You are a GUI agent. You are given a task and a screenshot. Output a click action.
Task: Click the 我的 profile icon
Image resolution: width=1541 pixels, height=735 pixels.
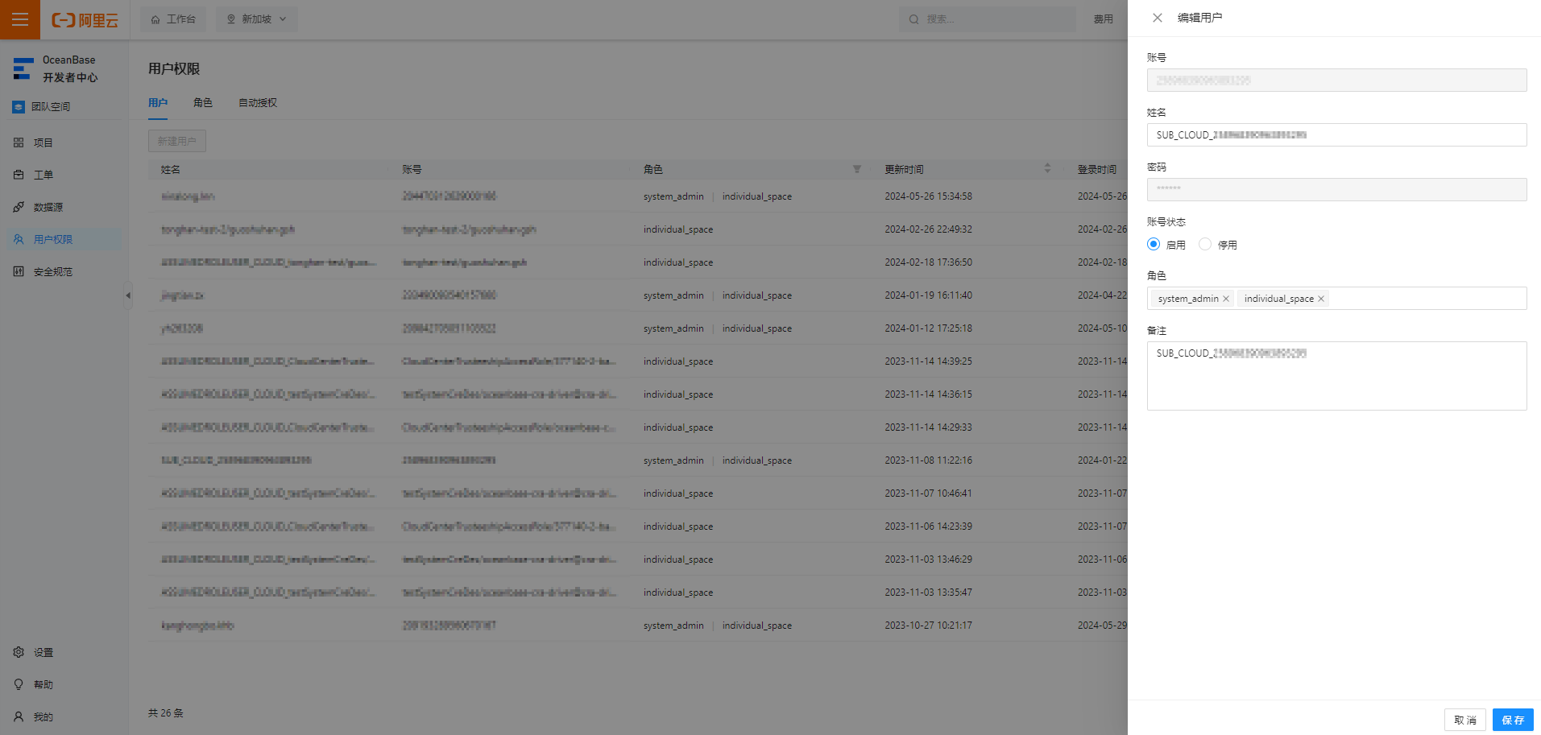point(19,716)
